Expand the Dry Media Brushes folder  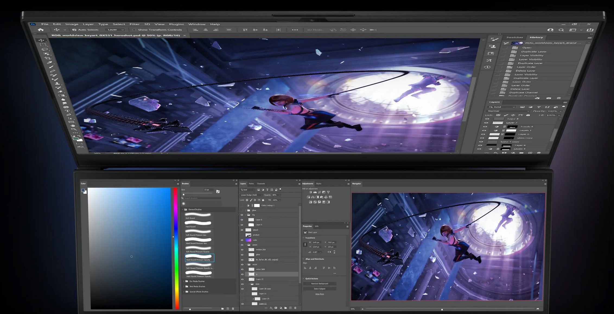pos(184,281)
